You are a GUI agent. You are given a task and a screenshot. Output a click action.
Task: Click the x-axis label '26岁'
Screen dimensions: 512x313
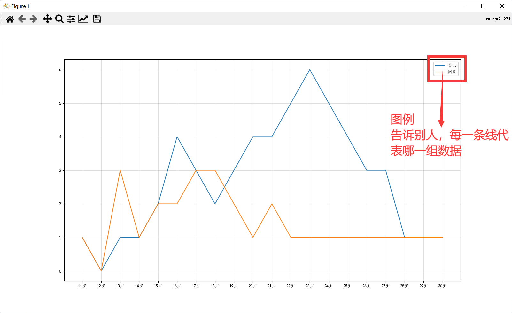pyautogui.click(x=367, y=286)
